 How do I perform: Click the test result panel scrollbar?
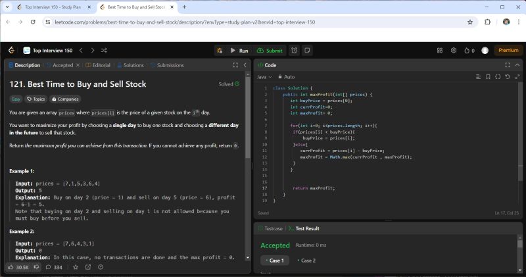coord(520,245)
